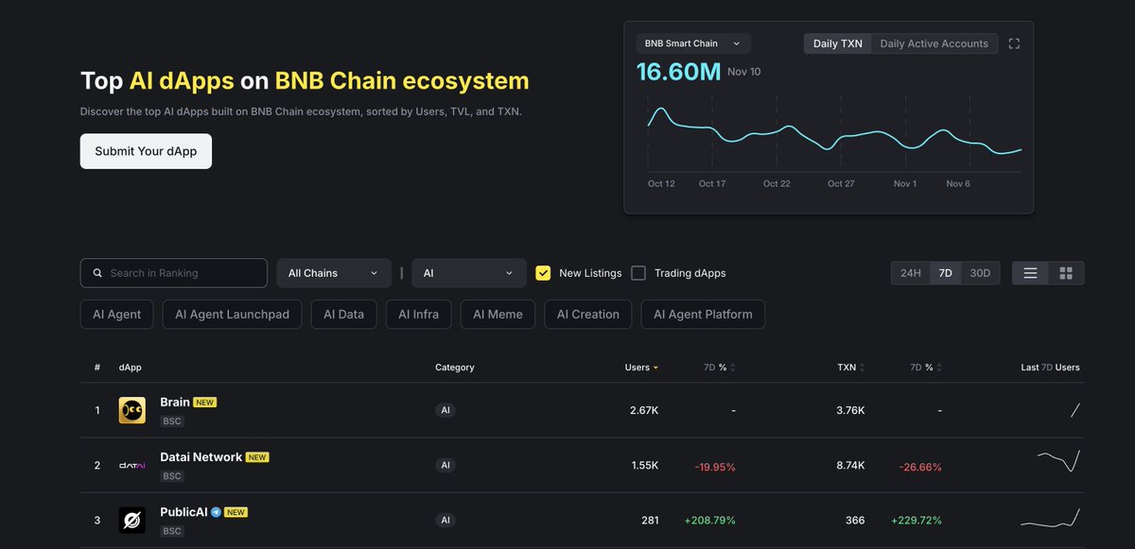
Task: Expand the AI category filter dropdown
Action: pos(468,272)
